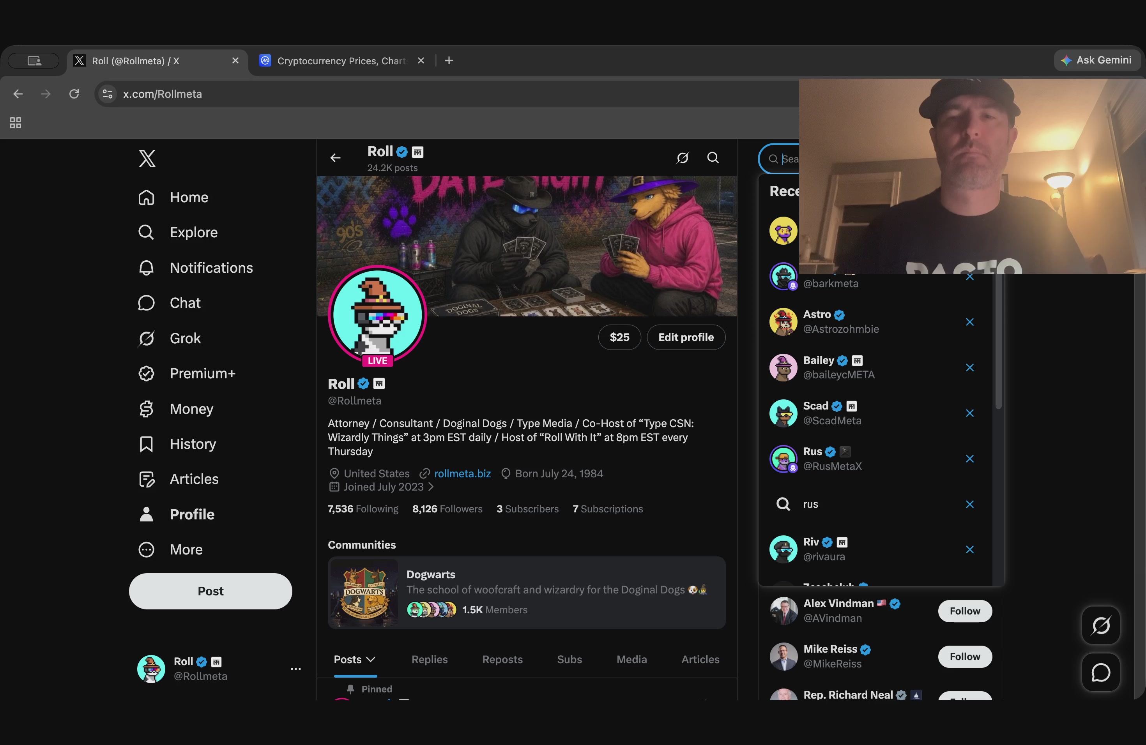Switch to the Media tab
Screen dimensions: 1146x745
pos(632,659)
